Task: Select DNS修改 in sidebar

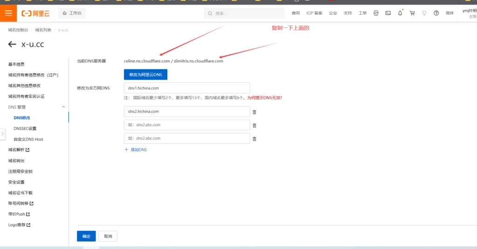Action: point(22,118)
